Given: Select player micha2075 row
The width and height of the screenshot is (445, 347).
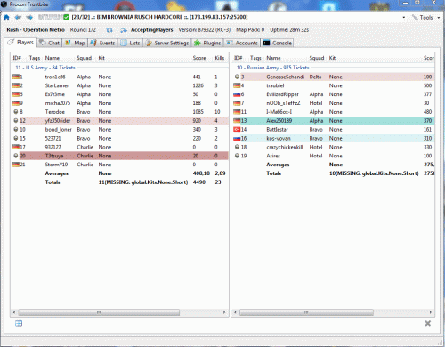Looking at the screenshot, I should pyautogui.click(x=119, y=103).
